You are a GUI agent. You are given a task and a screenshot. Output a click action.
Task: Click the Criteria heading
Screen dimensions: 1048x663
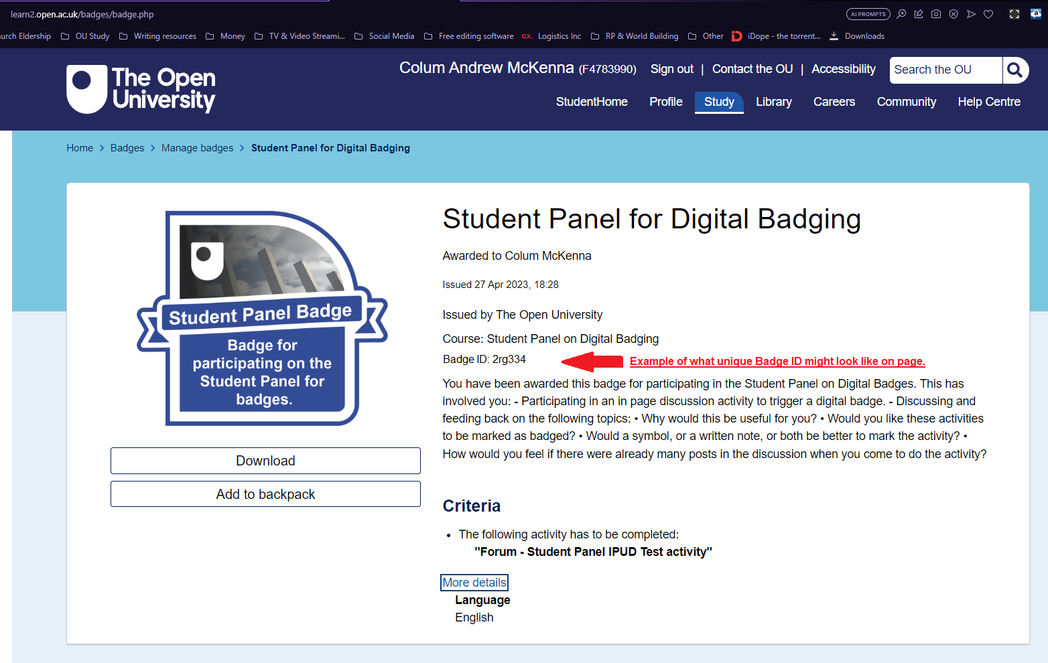point(472,506)
